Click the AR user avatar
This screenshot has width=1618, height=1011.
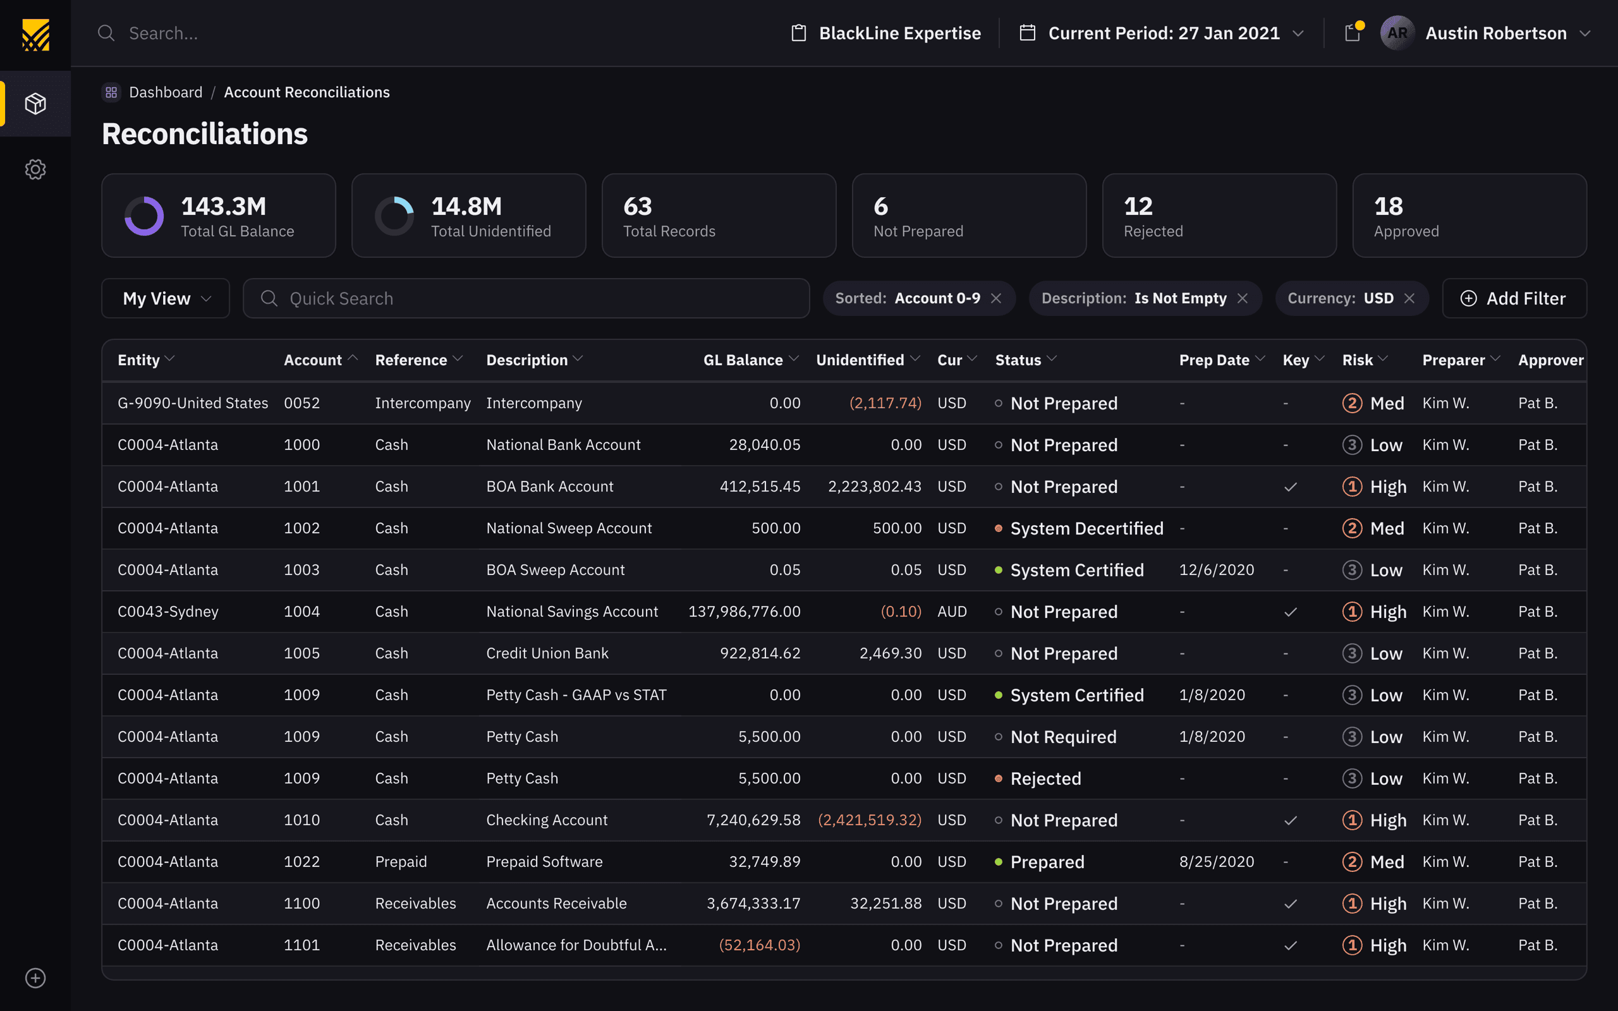pos(1397,33)
